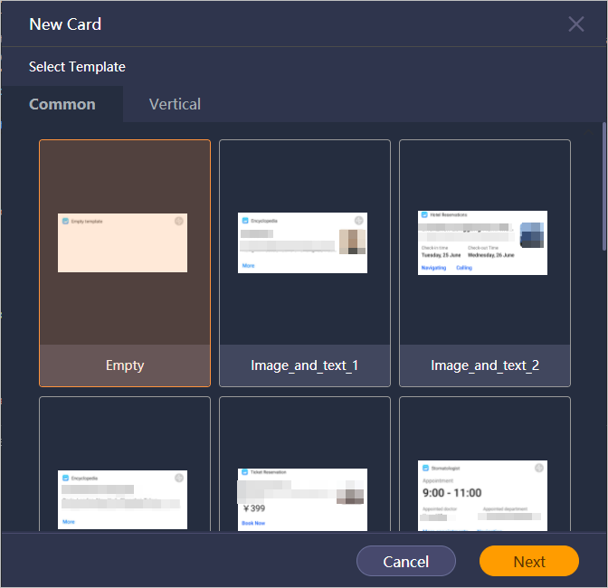Click the Image_and_text_1 label
This screenshot has width=608, height=588.
(x=304, y=365)
